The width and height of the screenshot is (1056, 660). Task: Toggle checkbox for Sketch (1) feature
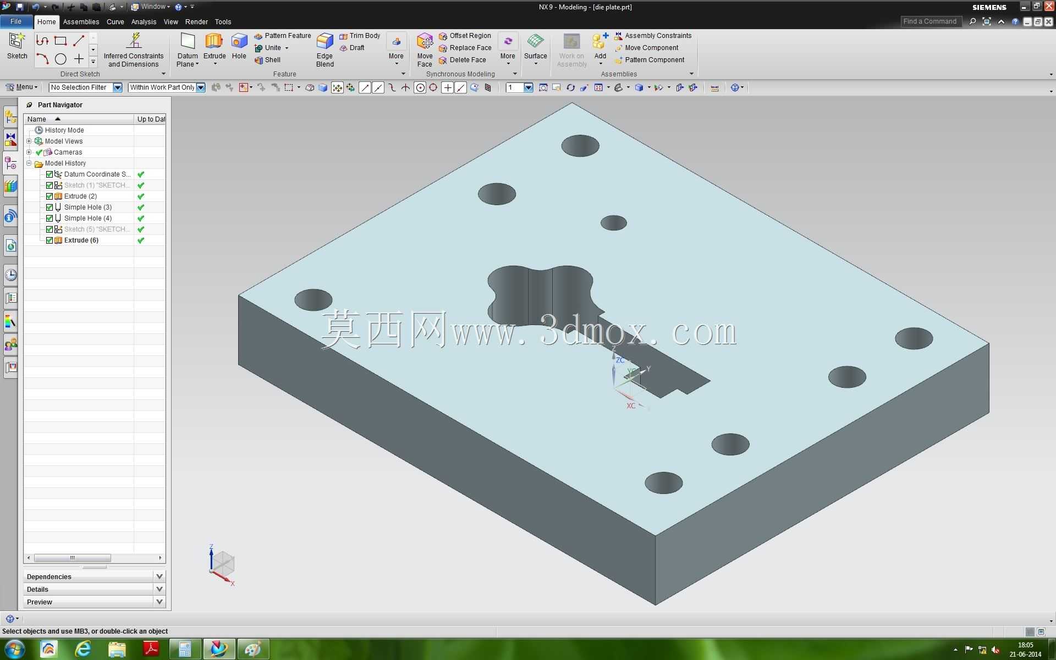coord(50,185)
